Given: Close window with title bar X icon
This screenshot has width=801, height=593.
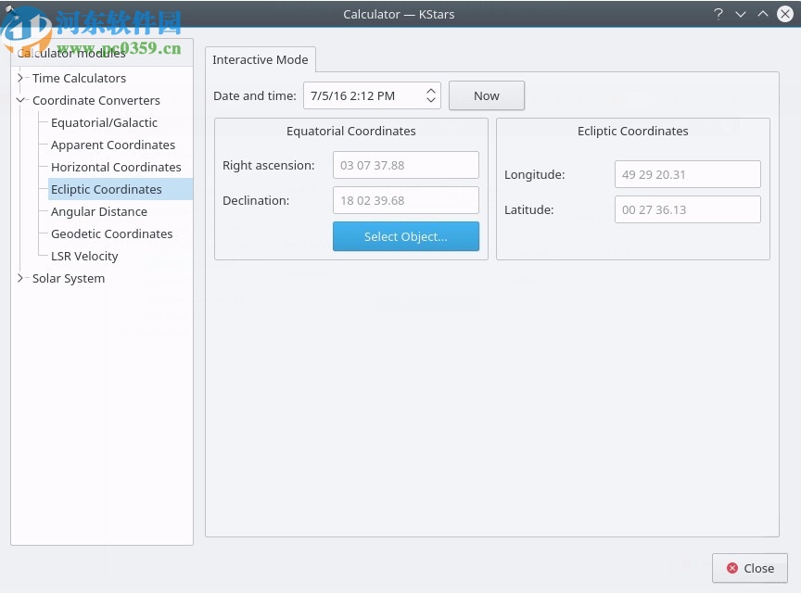Looking at the screenshot, I should point(784,14).
